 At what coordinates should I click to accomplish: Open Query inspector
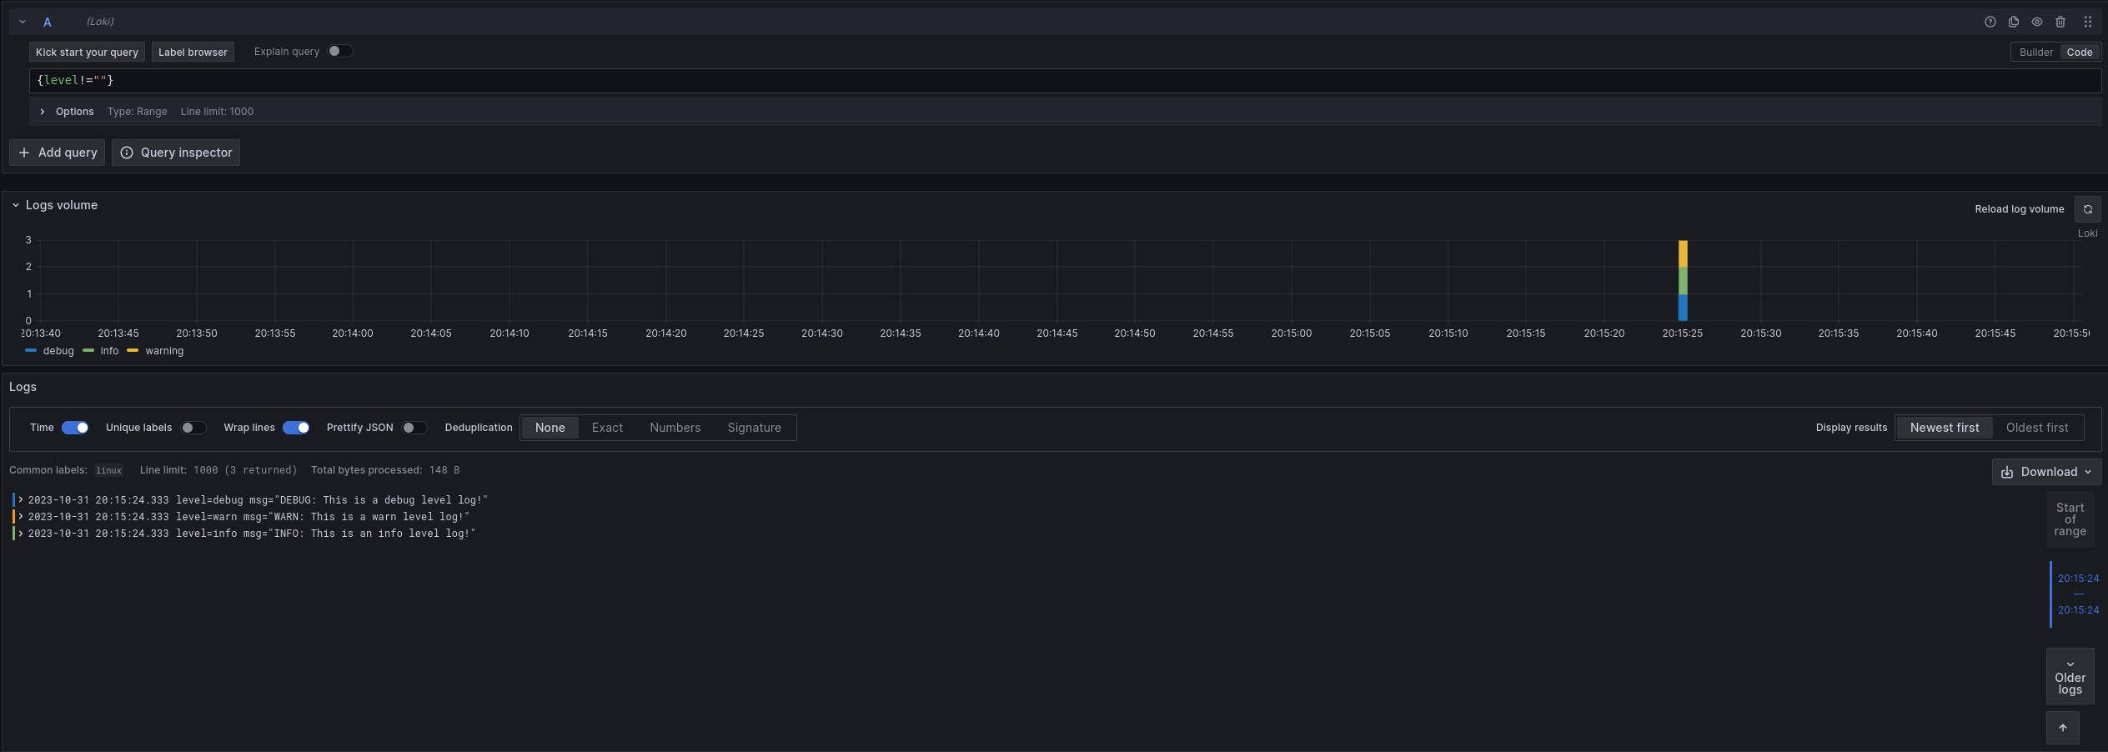[x=176, y=153]
